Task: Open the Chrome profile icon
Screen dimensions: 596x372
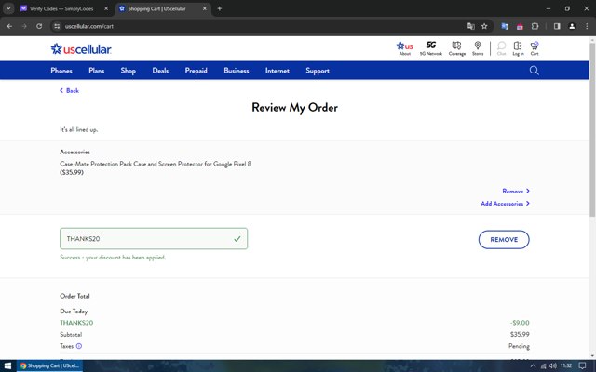Action: [572, 26]
